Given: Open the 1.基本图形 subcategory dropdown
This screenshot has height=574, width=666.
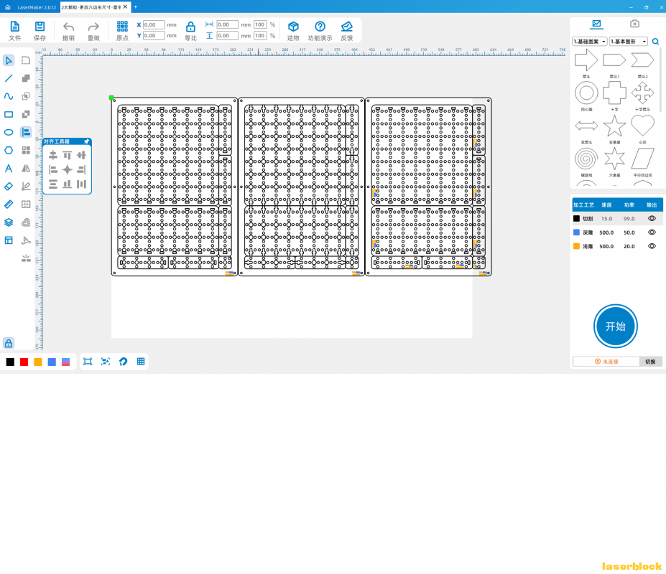Looking at the screenshot, I should point(629,42).
